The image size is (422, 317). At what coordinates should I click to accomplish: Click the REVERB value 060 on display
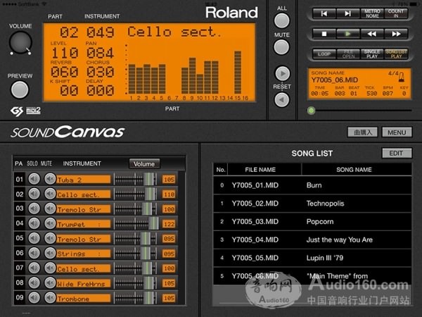(65, 72)
